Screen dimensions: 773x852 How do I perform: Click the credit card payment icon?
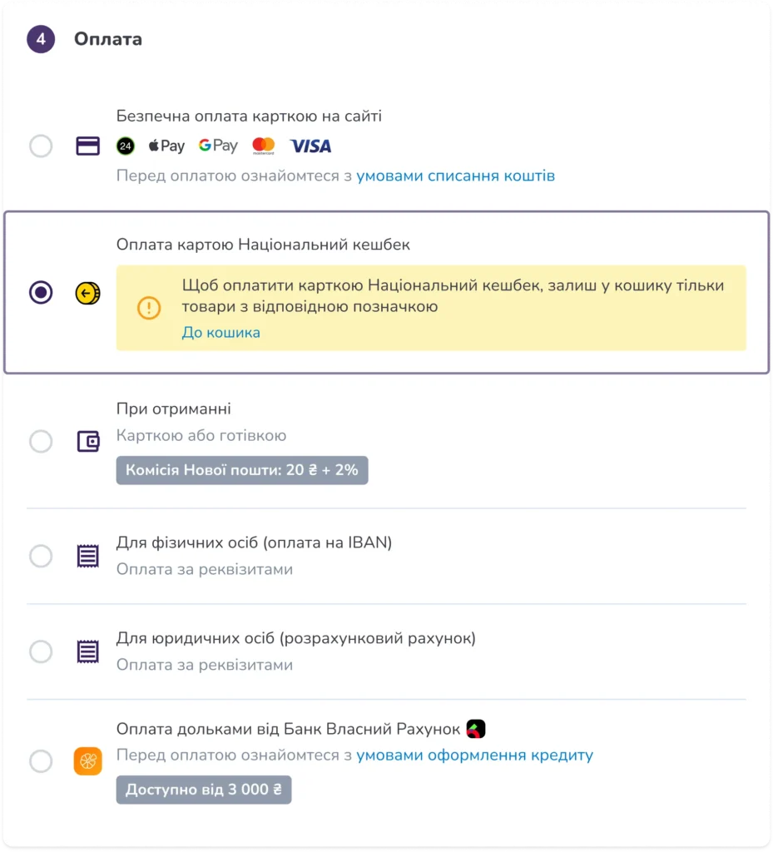tap(88, 146)
